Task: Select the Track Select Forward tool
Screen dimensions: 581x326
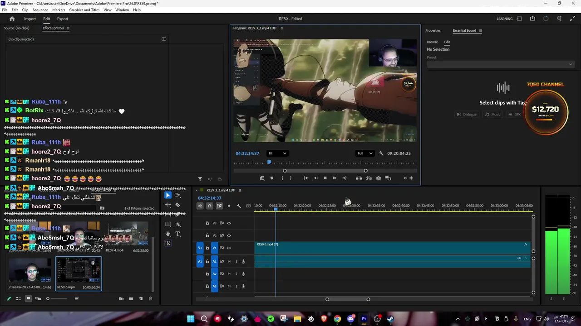Action: point(177,195)
